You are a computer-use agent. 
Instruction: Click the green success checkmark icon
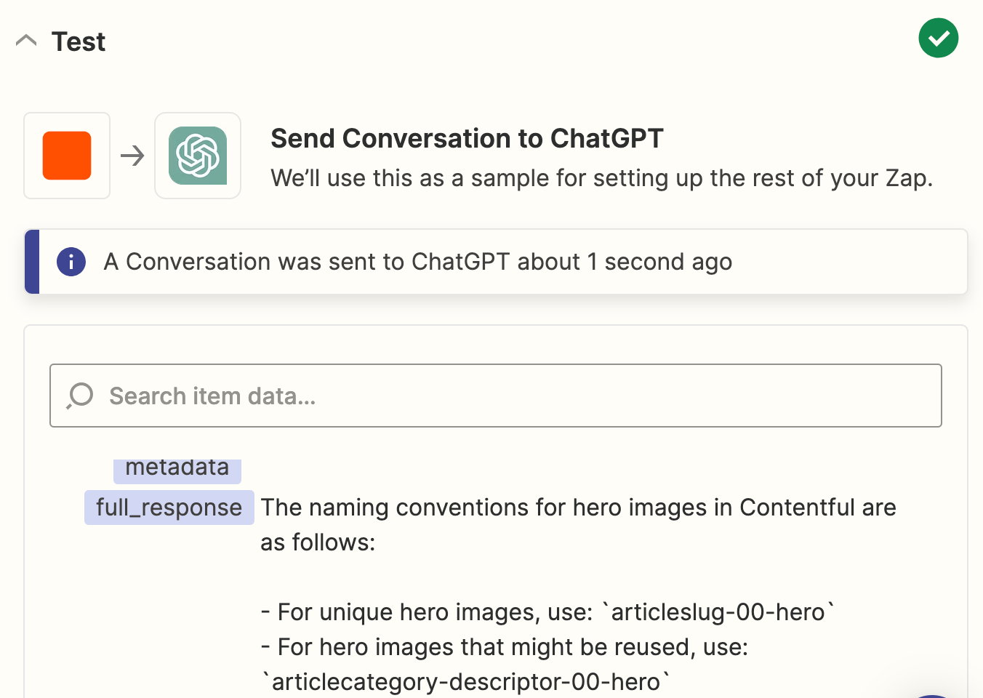pyautogui.click(x=938, y=38)
